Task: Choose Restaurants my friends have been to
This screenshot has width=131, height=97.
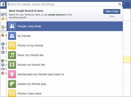Action: [65, 74]
